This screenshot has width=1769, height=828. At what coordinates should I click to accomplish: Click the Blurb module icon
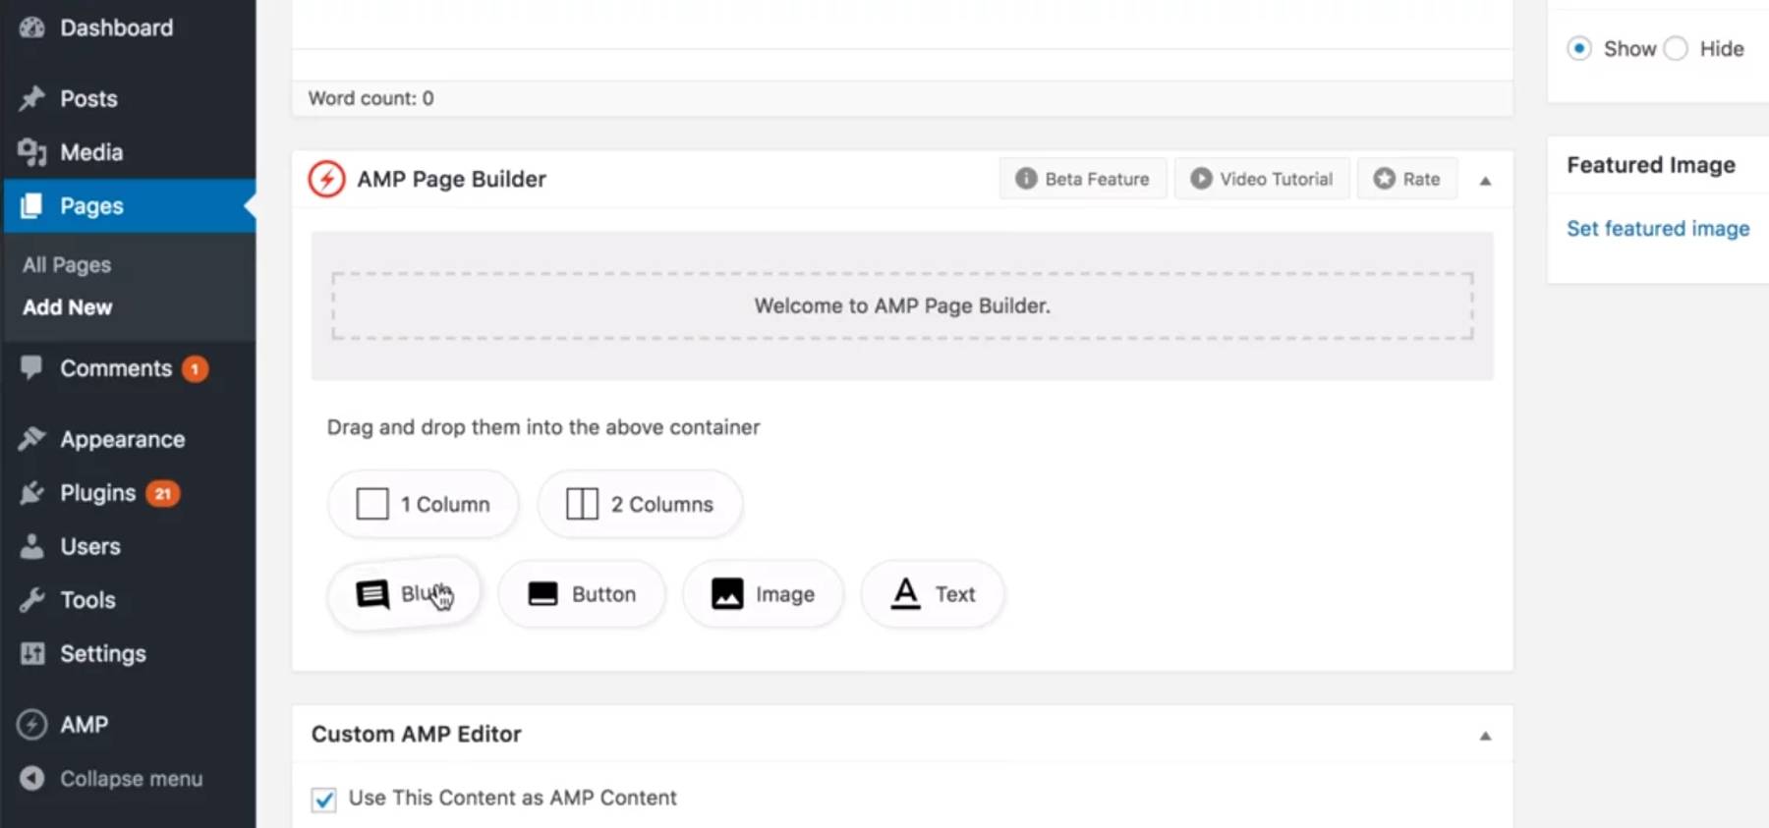pos(372,594)
